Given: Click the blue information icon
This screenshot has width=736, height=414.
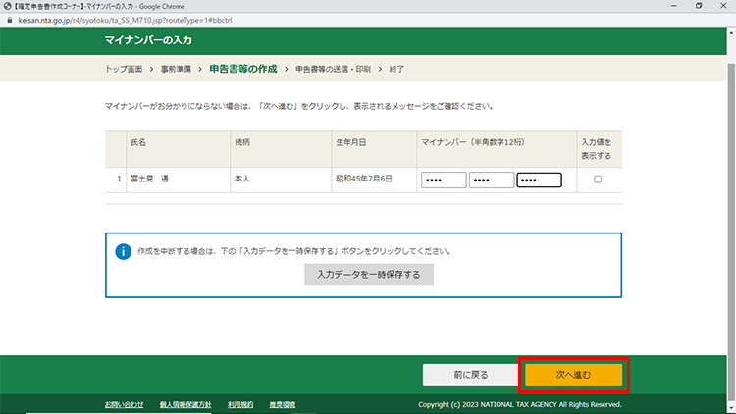Looking at the screenshot, I should point(124,251).
